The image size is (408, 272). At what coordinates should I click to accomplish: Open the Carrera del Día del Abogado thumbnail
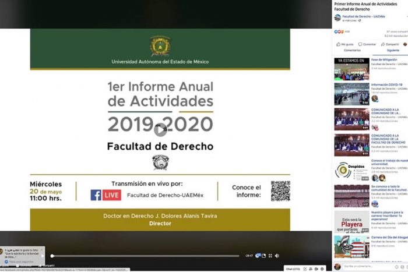(x=352, y=247)
